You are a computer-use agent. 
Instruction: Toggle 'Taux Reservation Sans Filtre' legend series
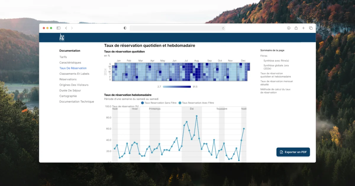tap(159, 103)
